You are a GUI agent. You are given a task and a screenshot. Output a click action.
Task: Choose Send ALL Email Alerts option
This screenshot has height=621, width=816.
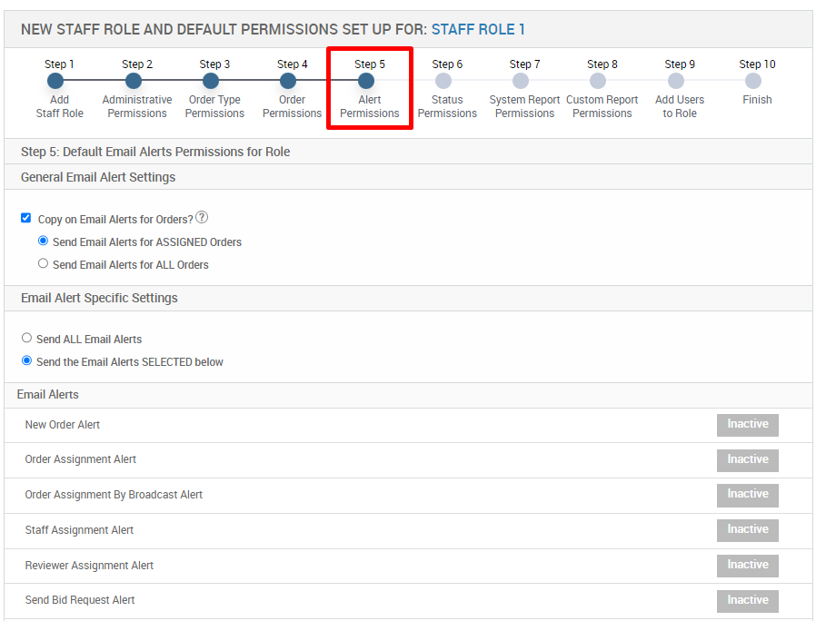click(x=27, y=339)
